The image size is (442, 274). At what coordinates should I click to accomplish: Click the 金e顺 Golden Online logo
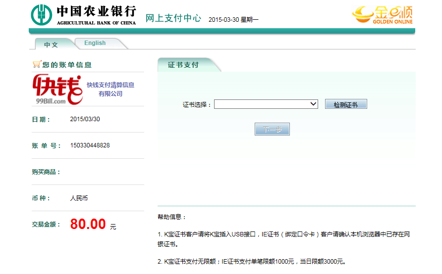382,15
